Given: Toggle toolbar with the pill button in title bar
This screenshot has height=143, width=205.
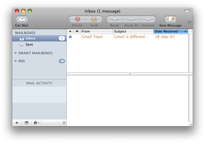Looking at the screenshot, I should (x=187, y=11).
